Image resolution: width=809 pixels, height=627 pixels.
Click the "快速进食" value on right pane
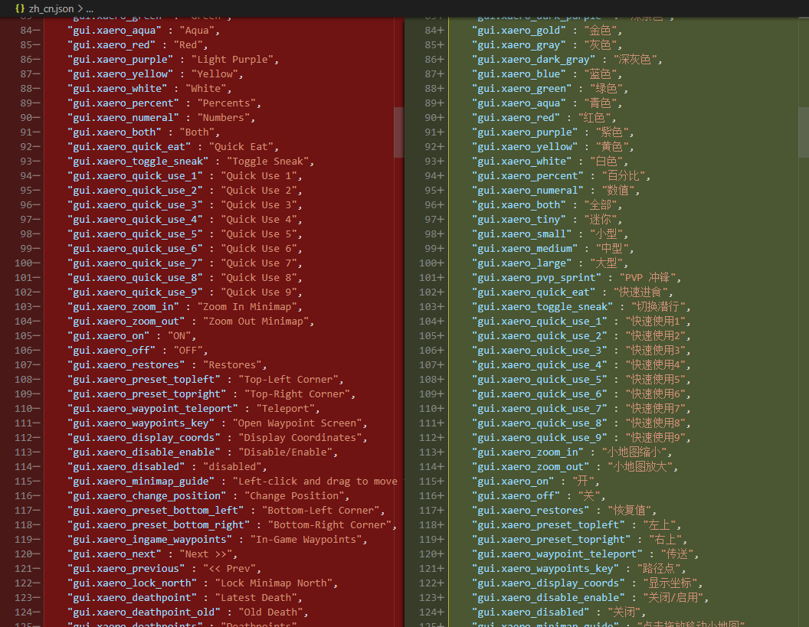640,292
